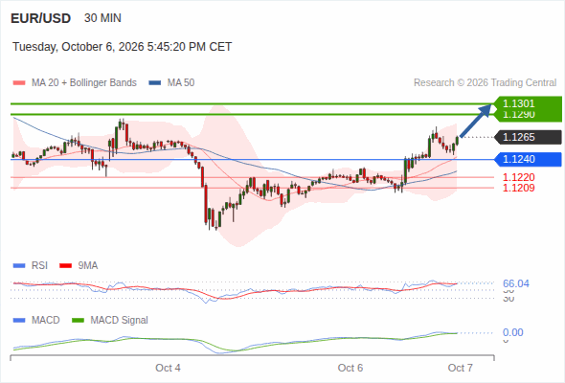565x383 pixels.
Task: Click the 1.1240 blue pivot price tag
Action: coord(528,159)
